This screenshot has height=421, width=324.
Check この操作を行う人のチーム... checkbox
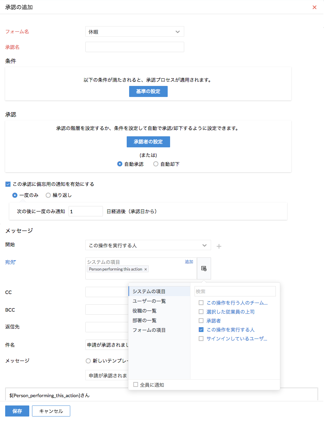[201, 303]
